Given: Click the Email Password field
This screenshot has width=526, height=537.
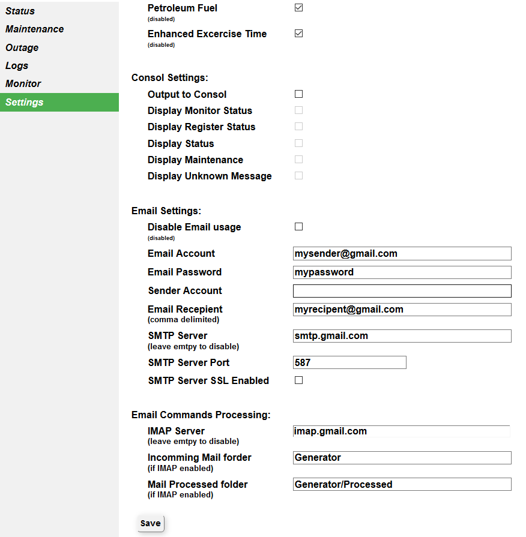Looking at the screenshot, I should tap(402, 272).
